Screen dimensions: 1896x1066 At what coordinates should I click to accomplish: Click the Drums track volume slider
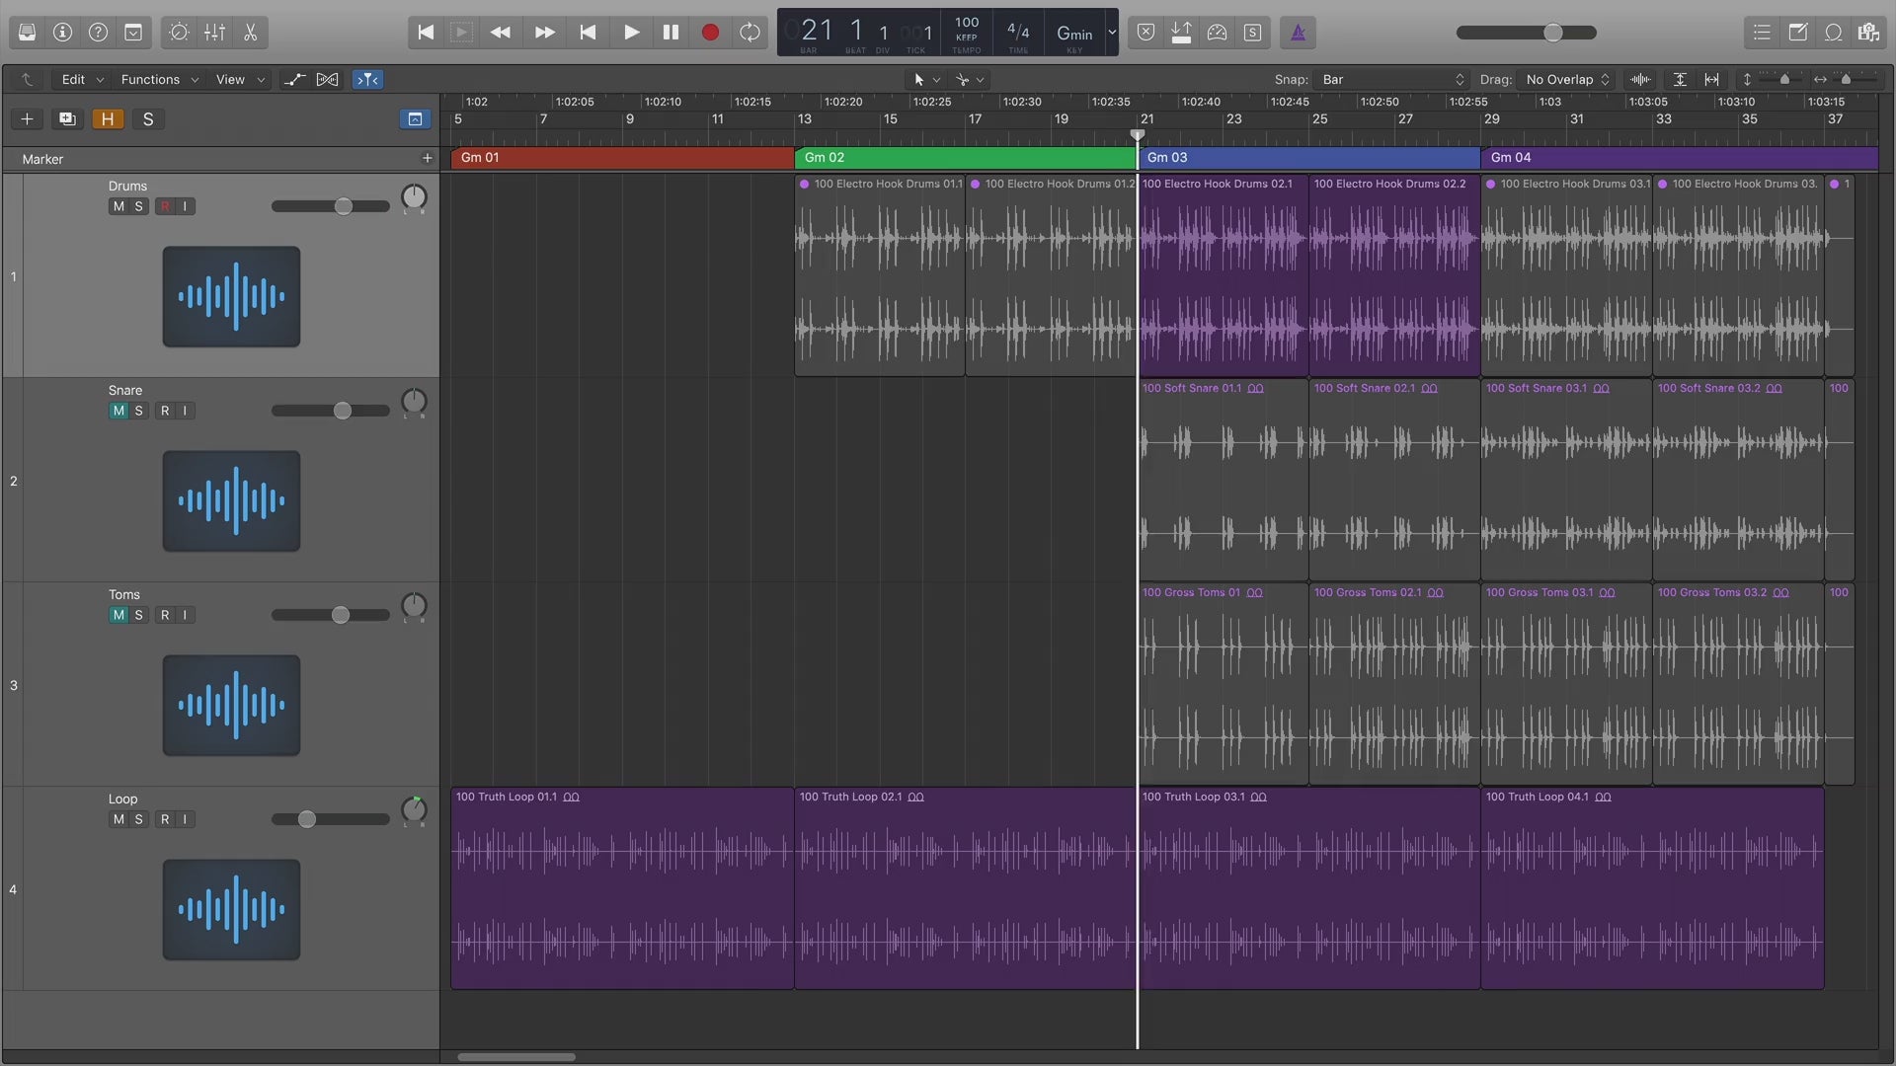[x=331, y=206]
